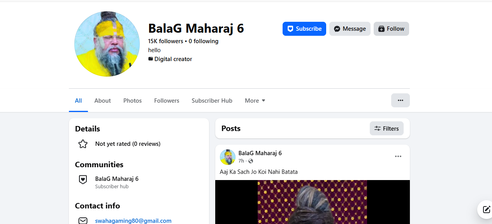Click the email envelope icon
This screenshot has width=492, height=224.
(x=83, y=220)
